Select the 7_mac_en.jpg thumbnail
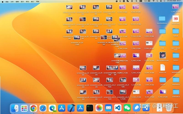The width and height of the screenshot is (183, 114). [149, 80]
